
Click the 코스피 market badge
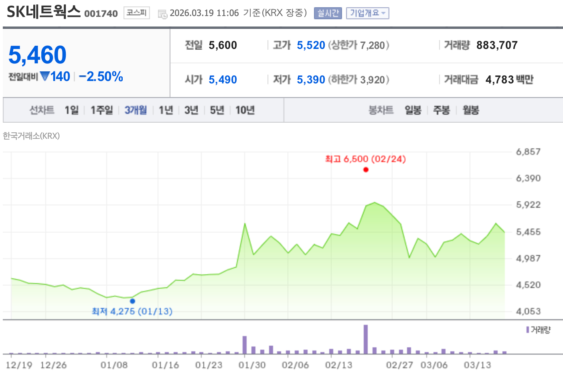[136, 13]
